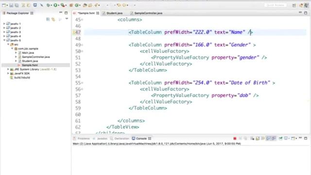Click the Pin Console icon

point(280,138)
